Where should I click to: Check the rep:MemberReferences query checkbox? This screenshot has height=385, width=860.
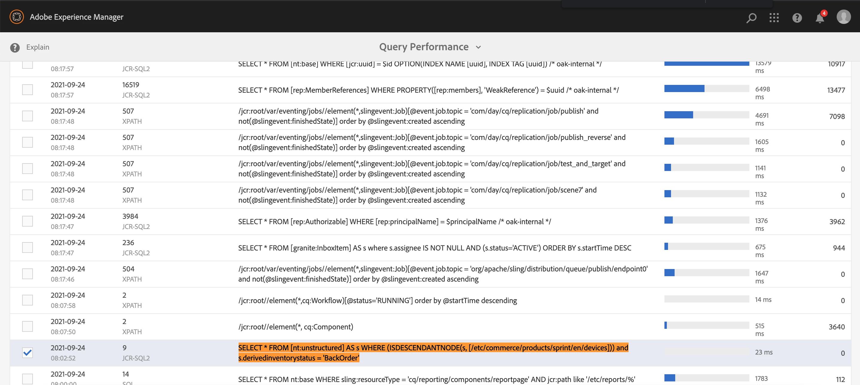[28, 90]
